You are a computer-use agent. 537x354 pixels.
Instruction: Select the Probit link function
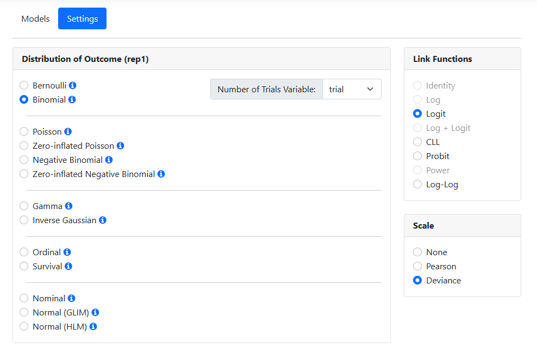[417, 156]
